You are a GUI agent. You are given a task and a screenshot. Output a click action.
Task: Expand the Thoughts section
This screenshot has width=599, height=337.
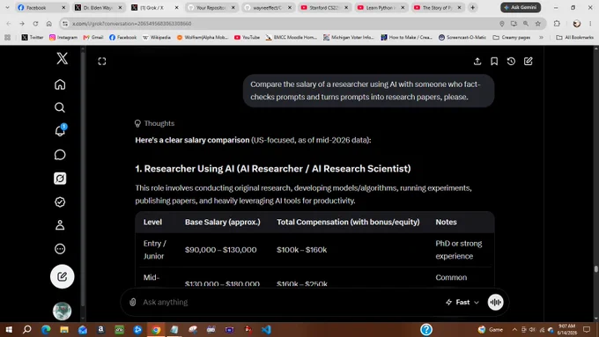coord(154,123)
